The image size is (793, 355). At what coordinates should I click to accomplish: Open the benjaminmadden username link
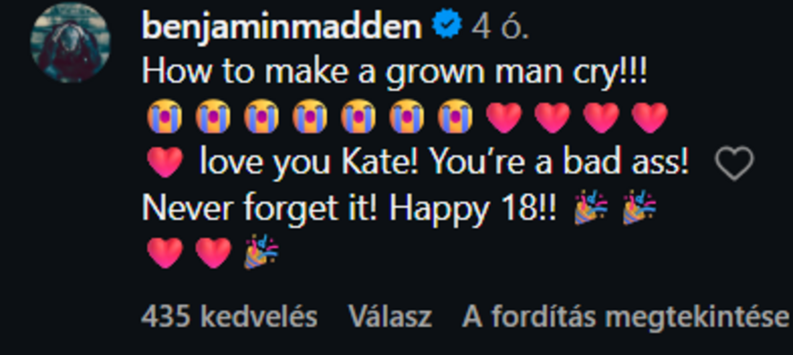(x=282, y=26)
